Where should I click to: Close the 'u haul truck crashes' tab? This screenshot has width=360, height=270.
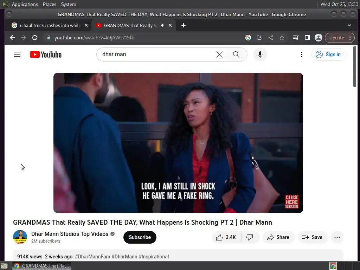[x=86, y=25]
